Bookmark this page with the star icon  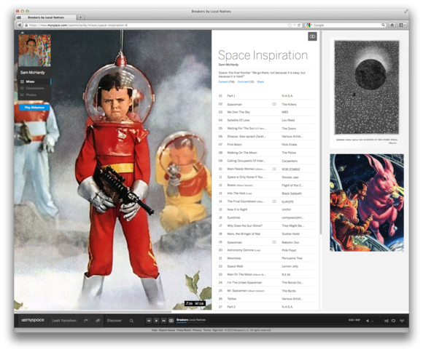pos(290,25)
